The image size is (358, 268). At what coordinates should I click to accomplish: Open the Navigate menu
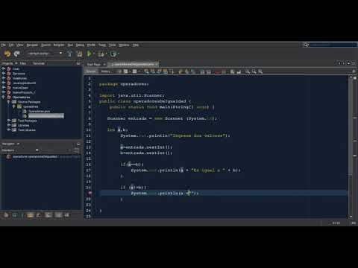click(32, 45)
